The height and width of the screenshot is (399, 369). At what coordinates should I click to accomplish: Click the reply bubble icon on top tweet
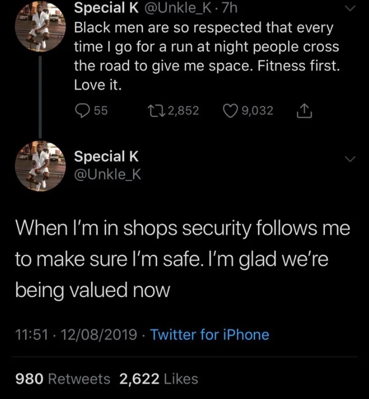[x=82, y=111]
